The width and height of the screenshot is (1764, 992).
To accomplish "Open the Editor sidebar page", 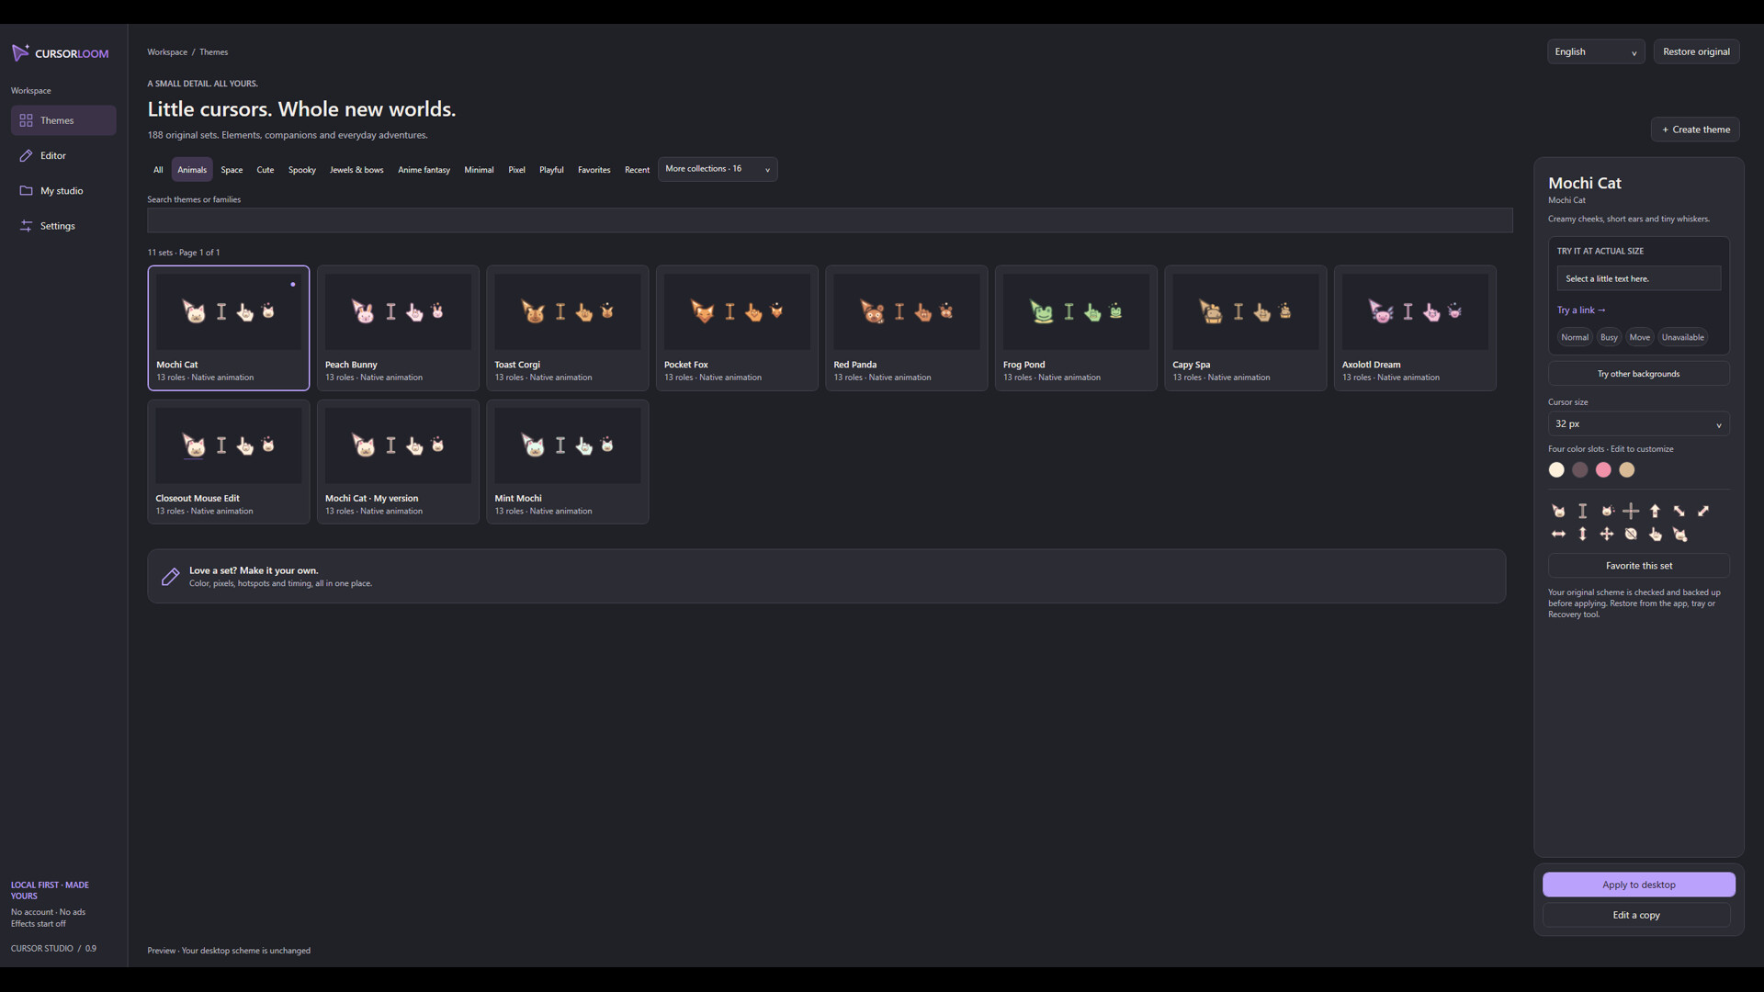I will pyautogui.click(x=63, y=155).
